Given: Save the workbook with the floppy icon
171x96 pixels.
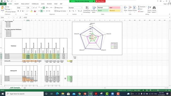Looking at the screenshot, I should point(5,1).
